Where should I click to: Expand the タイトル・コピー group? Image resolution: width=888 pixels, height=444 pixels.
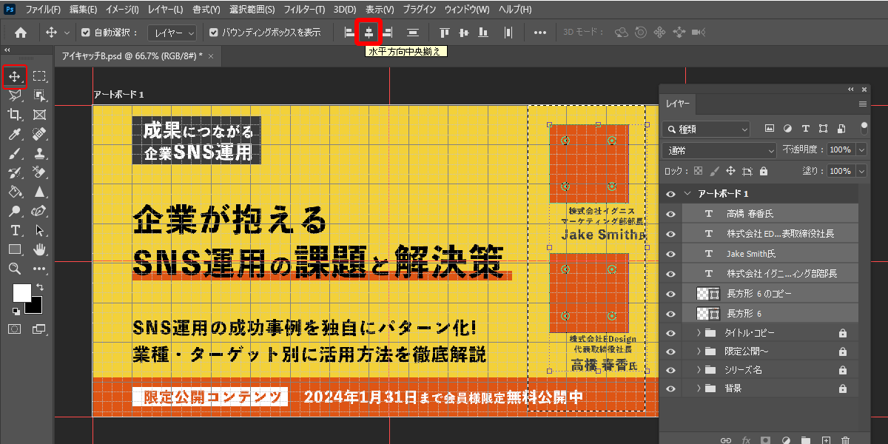(x=698, y=333)
